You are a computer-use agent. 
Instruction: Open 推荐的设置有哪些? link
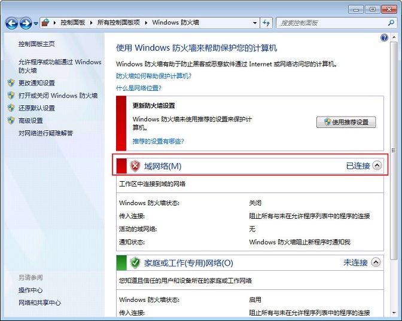click(x=158, y=141)
